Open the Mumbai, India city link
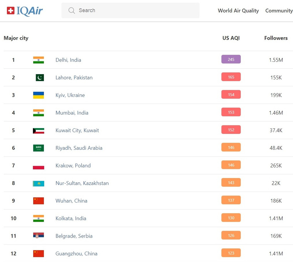 (72, 113)
